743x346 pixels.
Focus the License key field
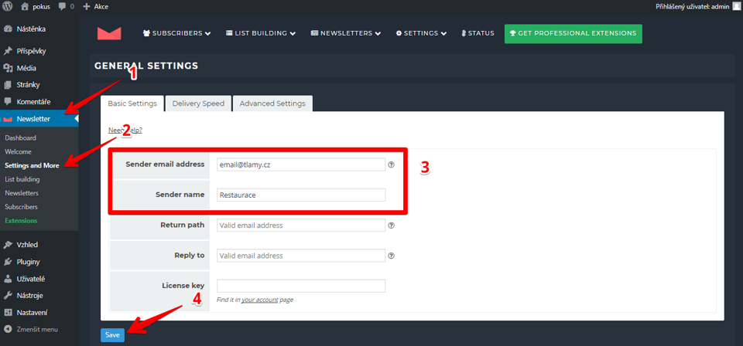point(301,286)
